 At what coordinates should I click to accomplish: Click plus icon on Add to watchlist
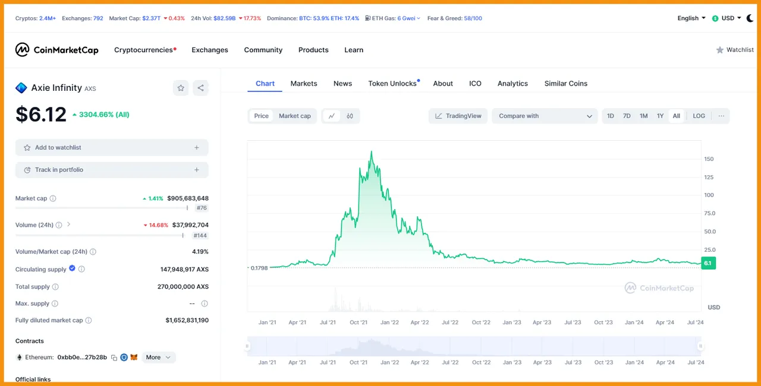[197, 147]
